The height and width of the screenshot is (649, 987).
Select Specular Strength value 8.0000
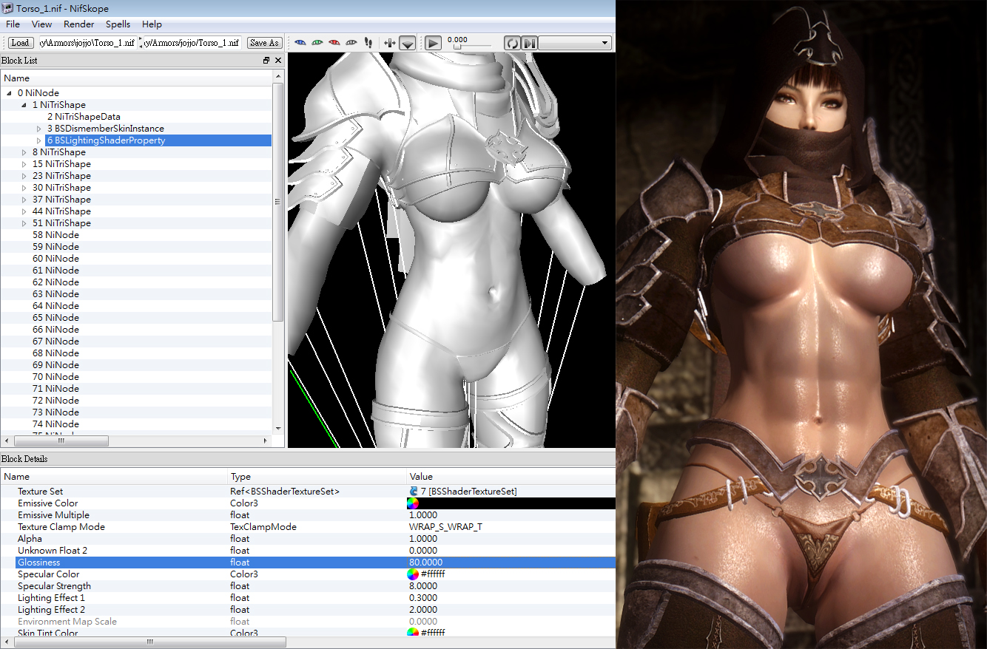423,586
